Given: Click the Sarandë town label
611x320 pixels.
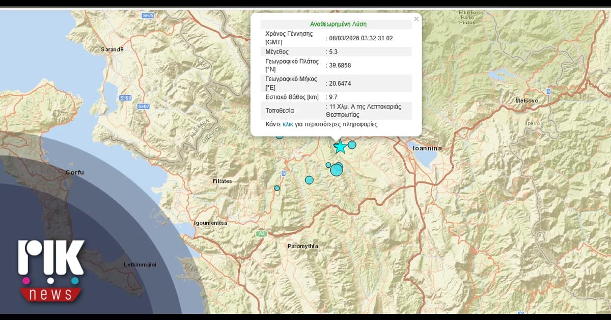Looking at the screenshot, I should click(x=113, y=49).
